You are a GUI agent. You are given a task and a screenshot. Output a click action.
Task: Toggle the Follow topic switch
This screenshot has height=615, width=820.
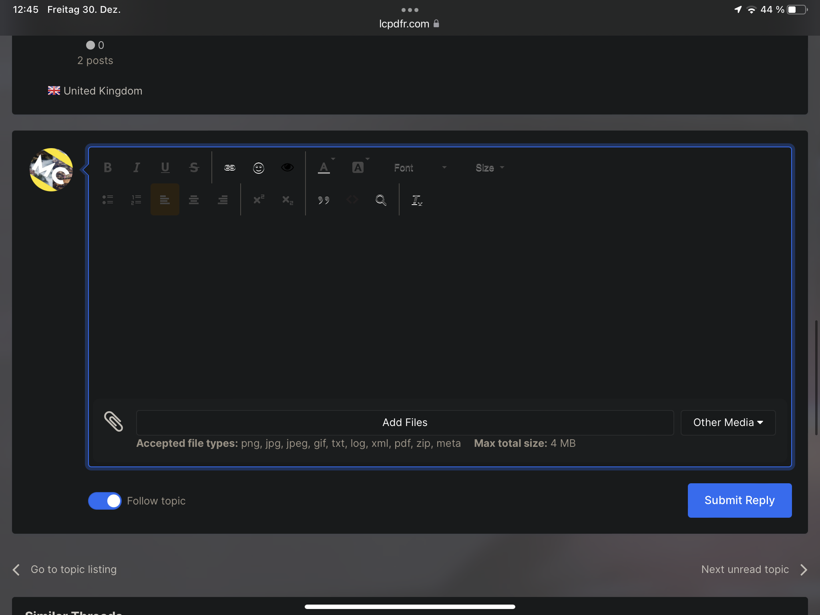pos(105,501)
